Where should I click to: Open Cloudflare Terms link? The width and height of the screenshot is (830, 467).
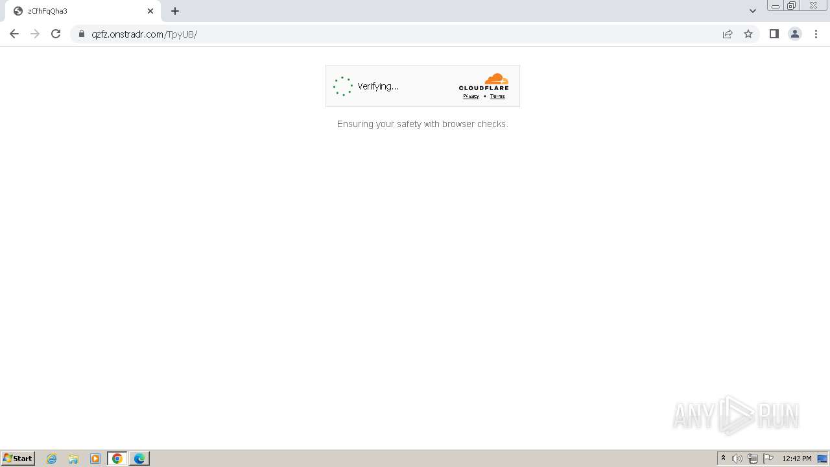[x=497, y=96]
